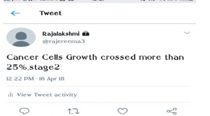This screenshot has height=116, width=210.
Task: Click the lock icon beside Rajalakshmi
Action: (86, 34)
